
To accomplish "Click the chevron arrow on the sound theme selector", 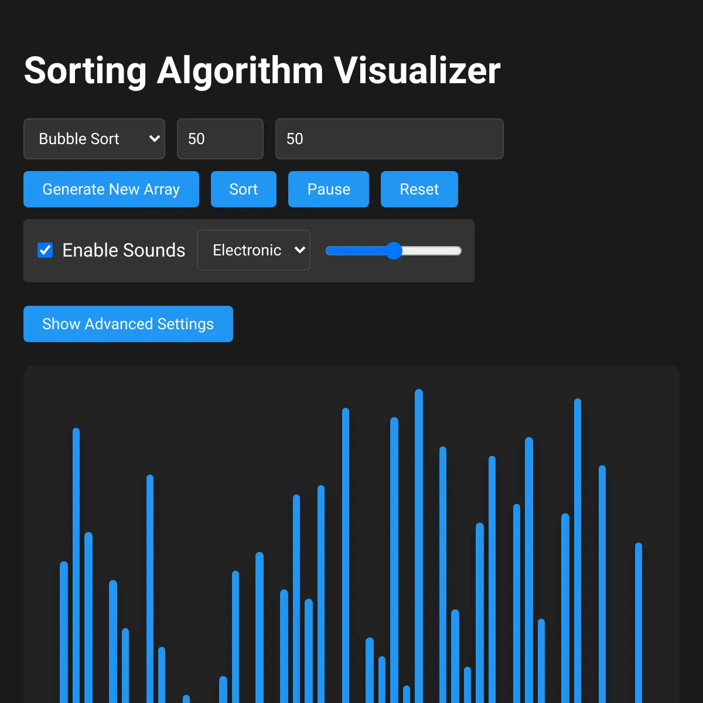I will click(299, 250).
